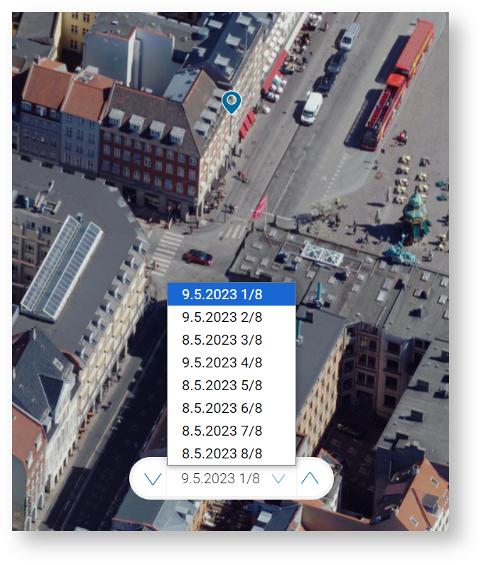
Task: Click the right up-chevron arrow button
Action: coord(310,478)
